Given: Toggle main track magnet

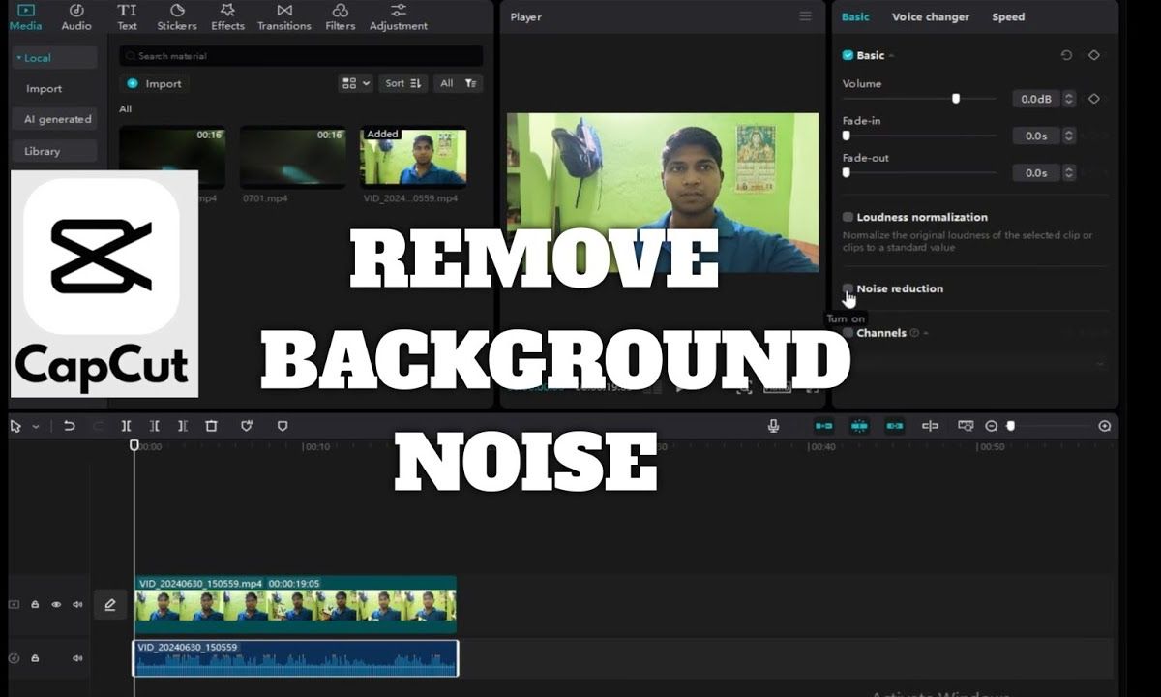Looking at the screenshot, I should (x=823, y=426).
